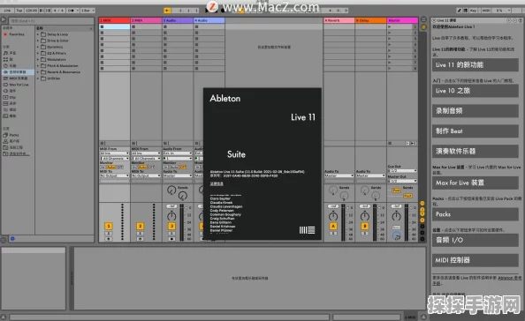
Task: Toggle the track 2 activator button
Action: pyautogui.click(x=141, y=226)
